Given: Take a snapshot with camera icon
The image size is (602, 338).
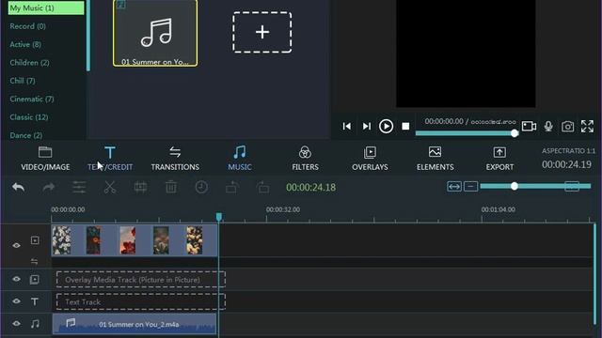Looking at the screenshot, I should coord(568,126).
